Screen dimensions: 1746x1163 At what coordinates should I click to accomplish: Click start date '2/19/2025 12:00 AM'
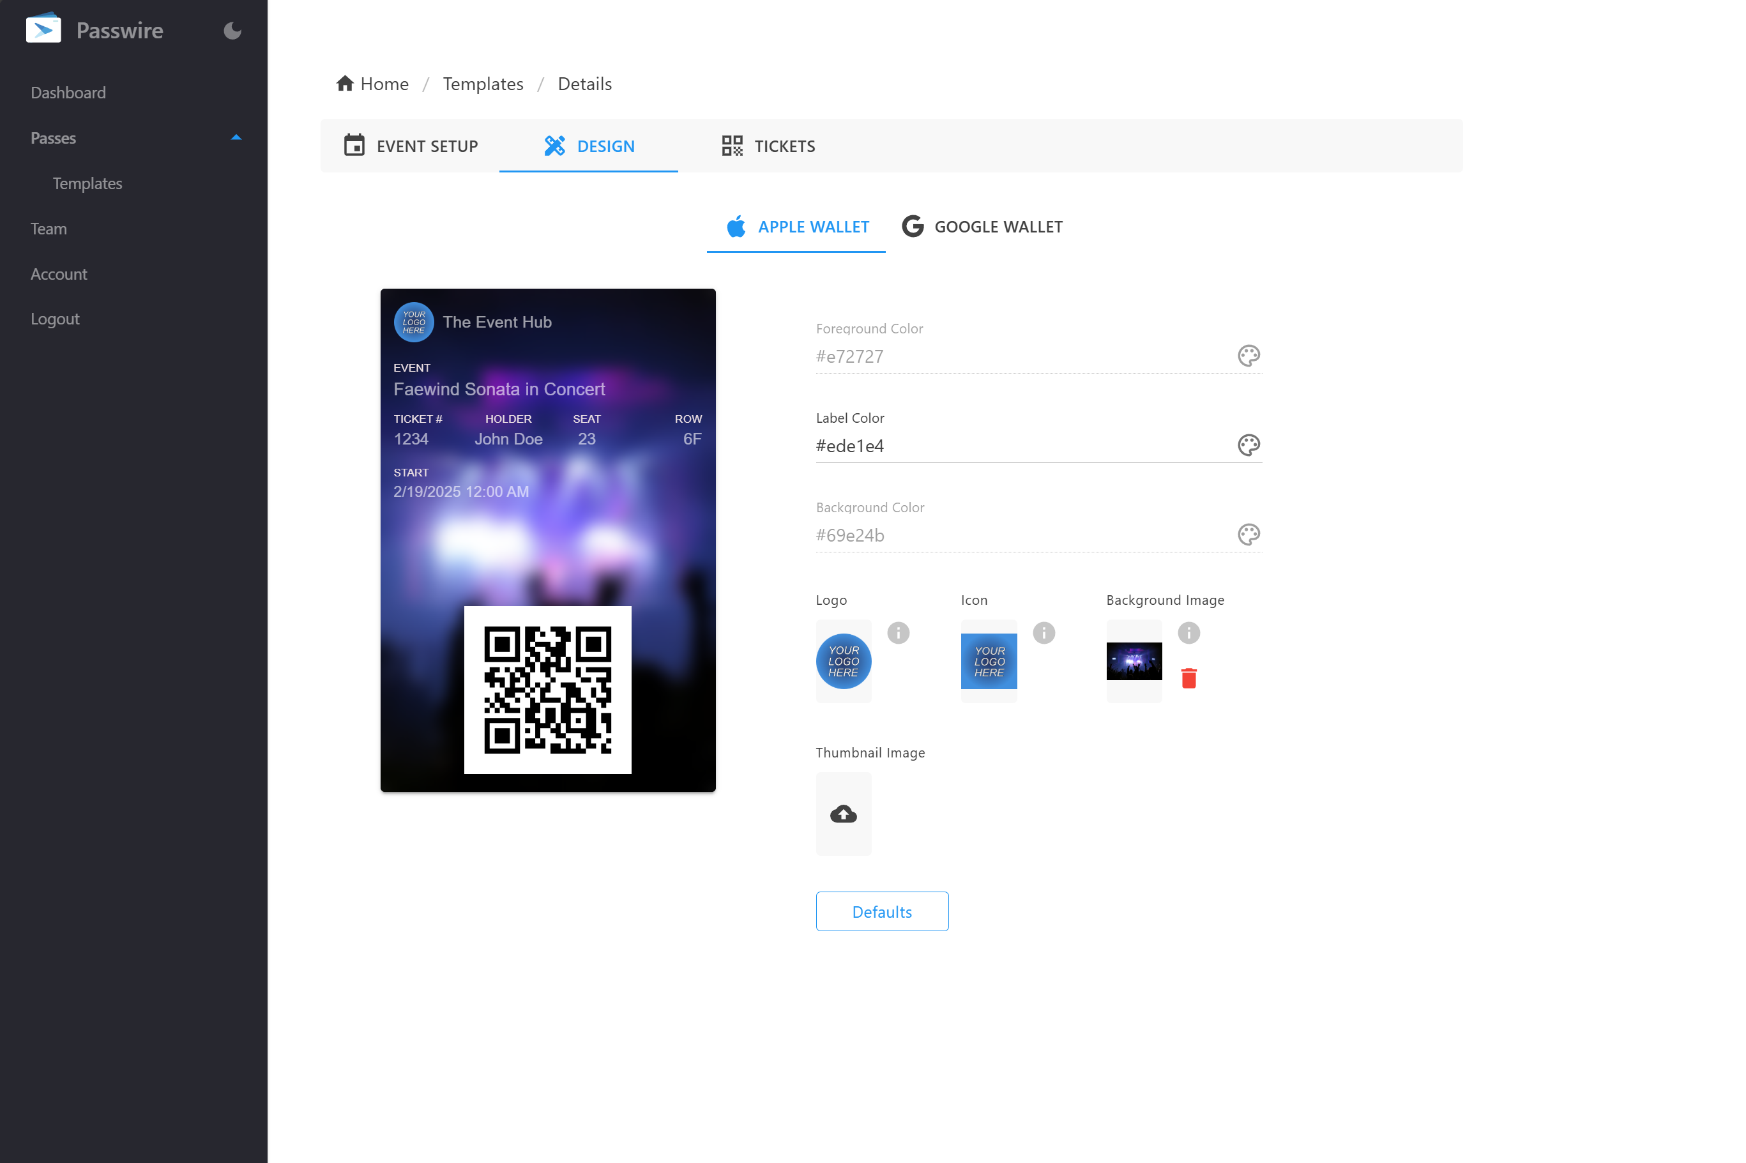[x=461, y=492]
